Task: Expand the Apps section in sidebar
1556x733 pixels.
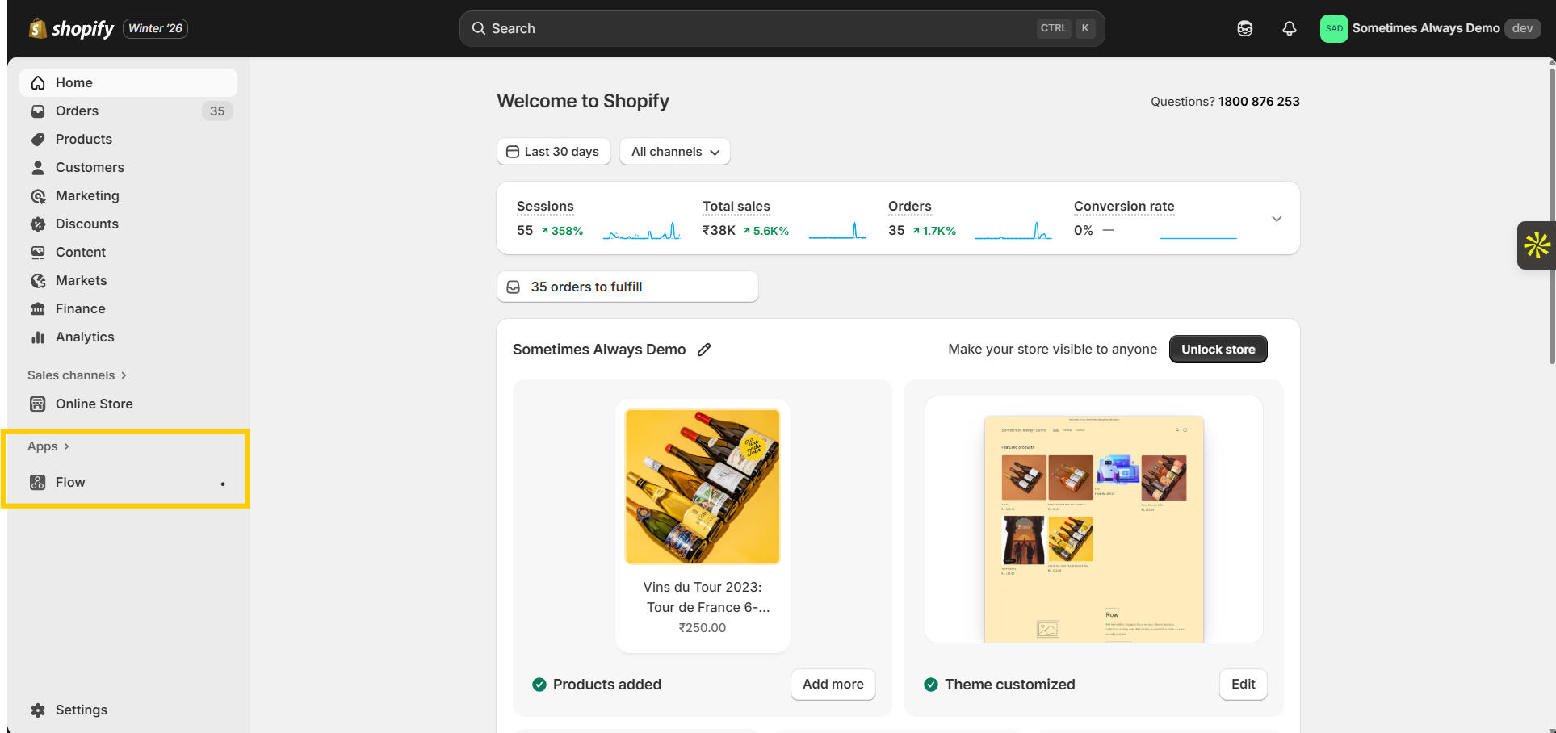Action: 48,446
